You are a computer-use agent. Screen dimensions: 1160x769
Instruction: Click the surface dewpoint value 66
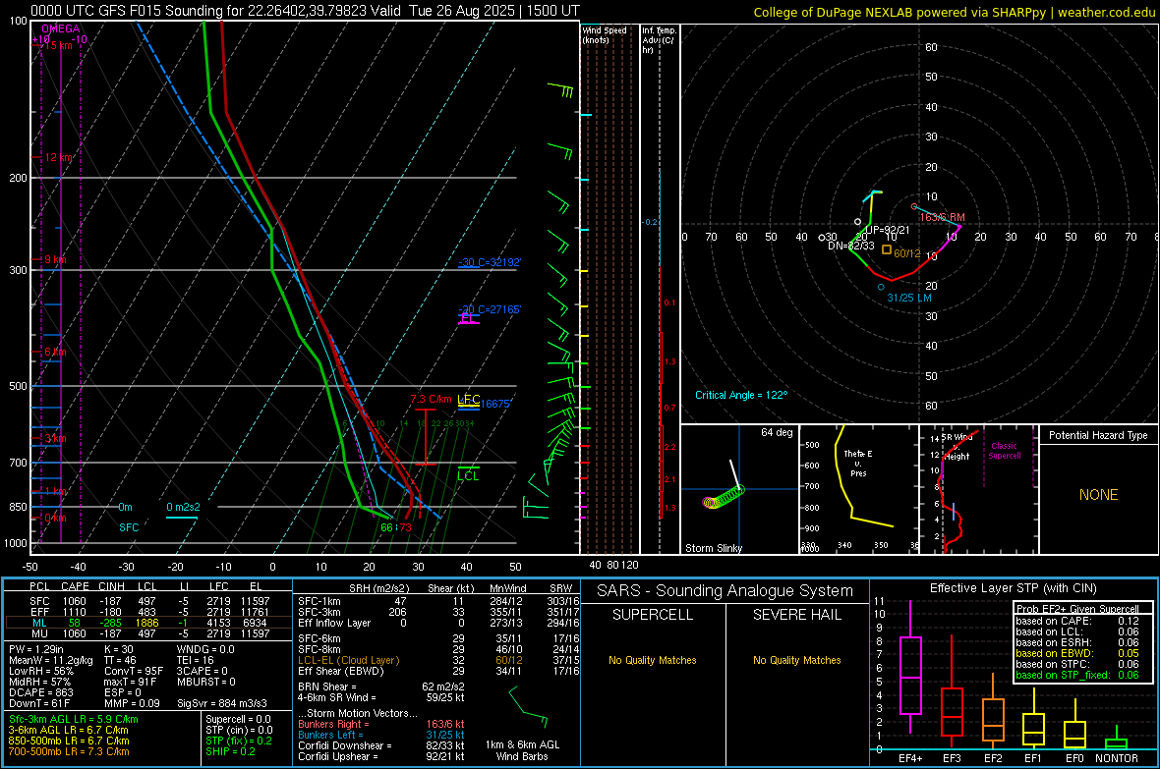387,527
